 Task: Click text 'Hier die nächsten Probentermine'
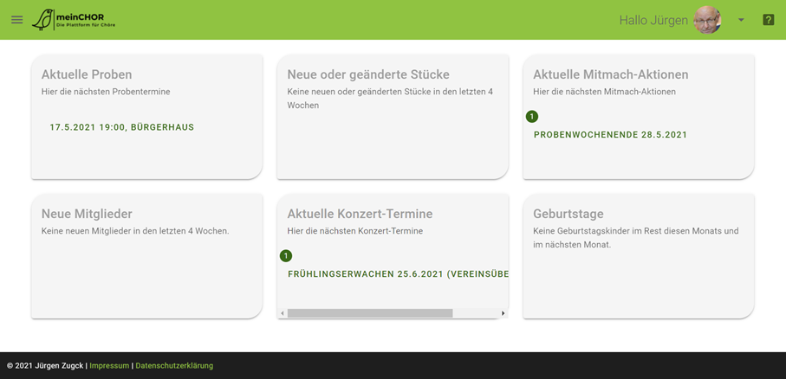(x=106, y=92)
